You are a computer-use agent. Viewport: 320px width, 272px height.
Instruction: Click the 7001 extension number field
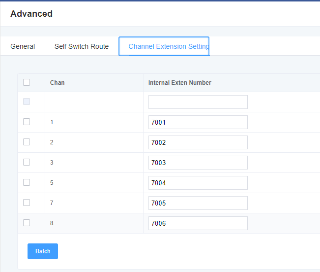pos(198,122)
